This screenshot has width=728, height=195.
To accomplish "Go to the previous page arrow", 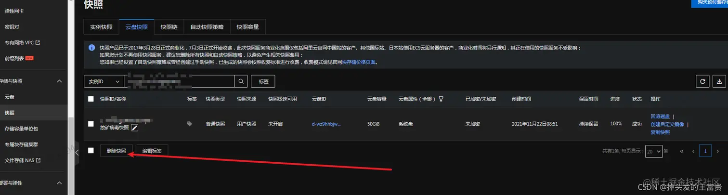I will tap(693, 151).
